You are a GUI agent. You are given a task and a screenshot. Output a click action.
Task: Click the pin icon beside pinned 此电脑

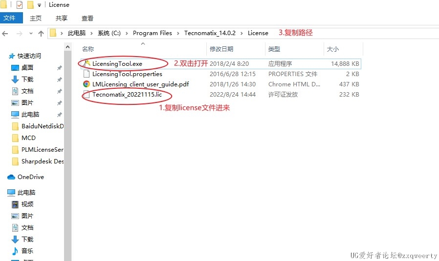tap(59, 115)
